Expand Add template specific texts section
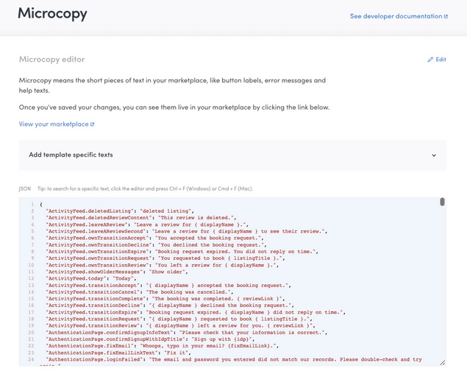Screen dimensions: 467x379 click(71, 155)
